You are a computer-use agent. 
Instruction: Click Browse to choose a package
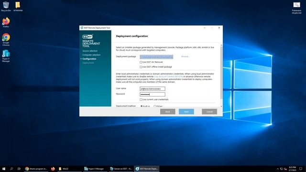pos(185,56)
